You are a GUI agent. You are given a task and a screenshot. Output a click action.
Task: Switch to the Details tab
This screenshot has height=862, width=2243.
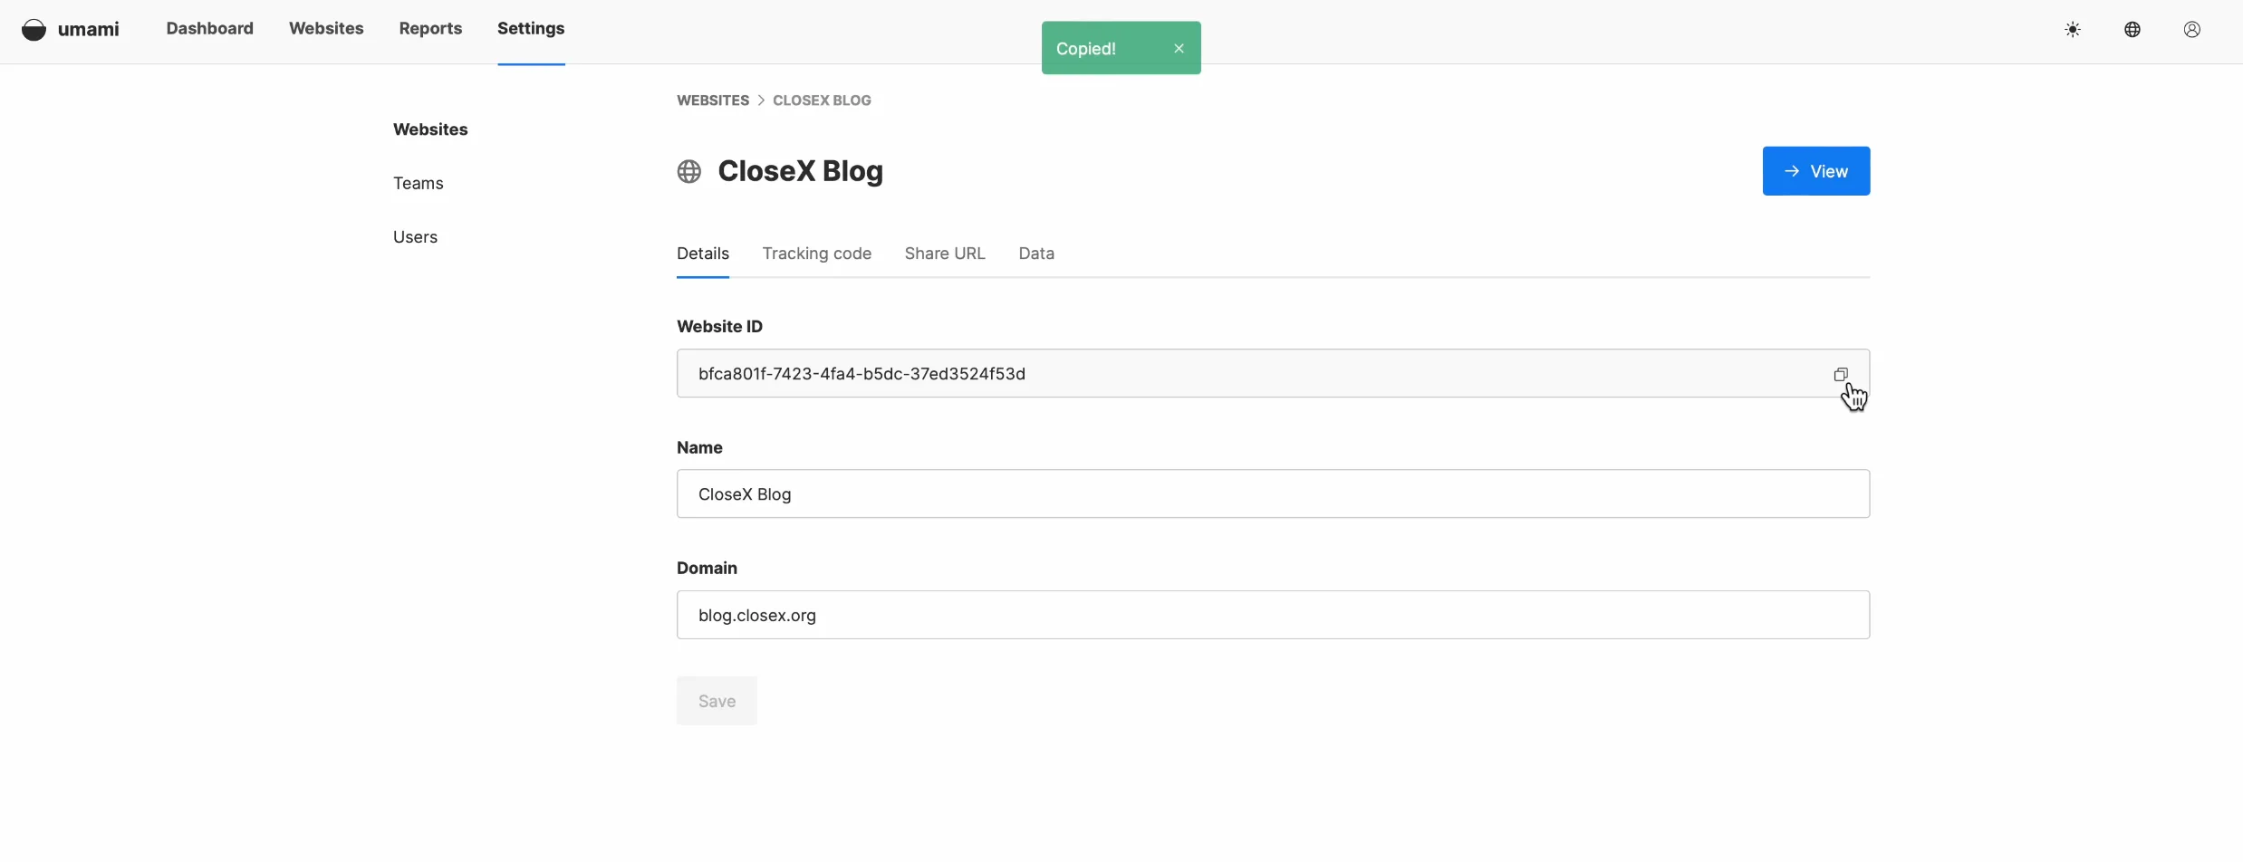pyautogui.click(x=703, y=254)
